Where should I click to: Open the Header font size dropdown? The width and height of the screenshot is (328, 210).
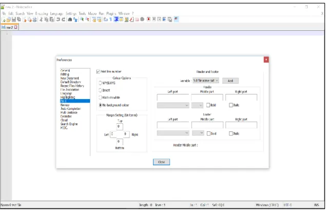click(197, 105)
